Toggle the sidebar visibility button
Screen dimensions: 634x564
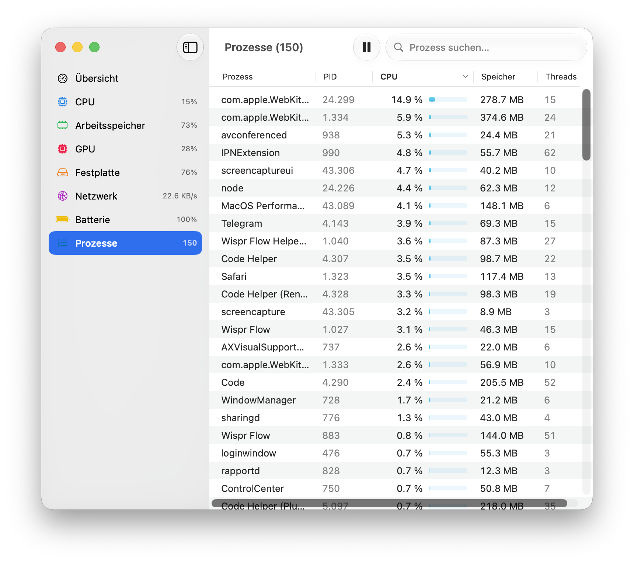190,47
